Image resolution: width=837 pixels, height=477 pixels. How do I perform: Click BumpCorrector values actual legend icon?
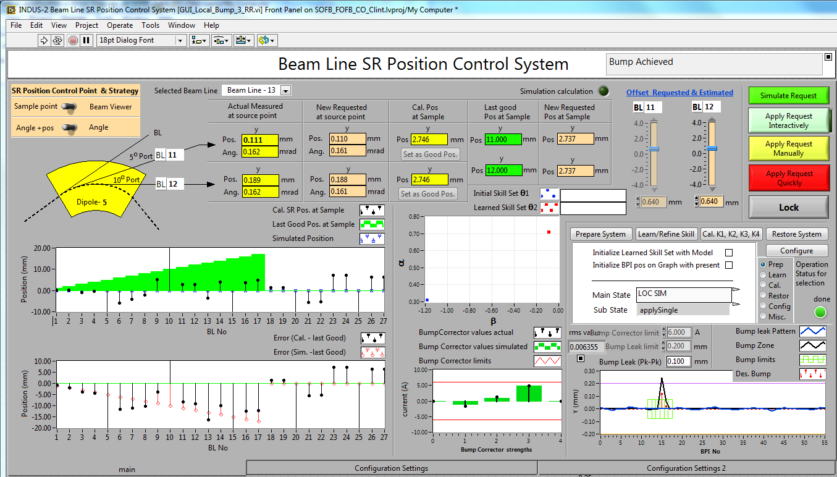[x=547, y=332]
